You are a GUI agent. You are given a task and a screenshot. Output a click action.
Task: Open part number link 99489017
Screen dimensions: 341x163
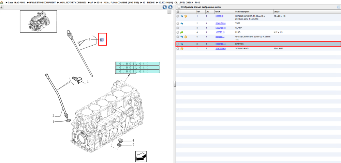point(220,37)
